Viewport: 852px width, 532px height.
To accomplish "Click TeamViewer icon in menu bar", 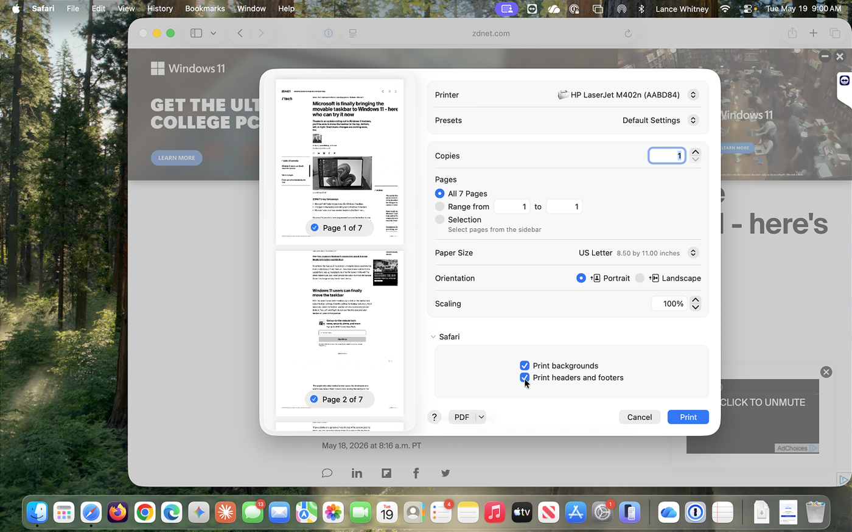I will point(532,9).
